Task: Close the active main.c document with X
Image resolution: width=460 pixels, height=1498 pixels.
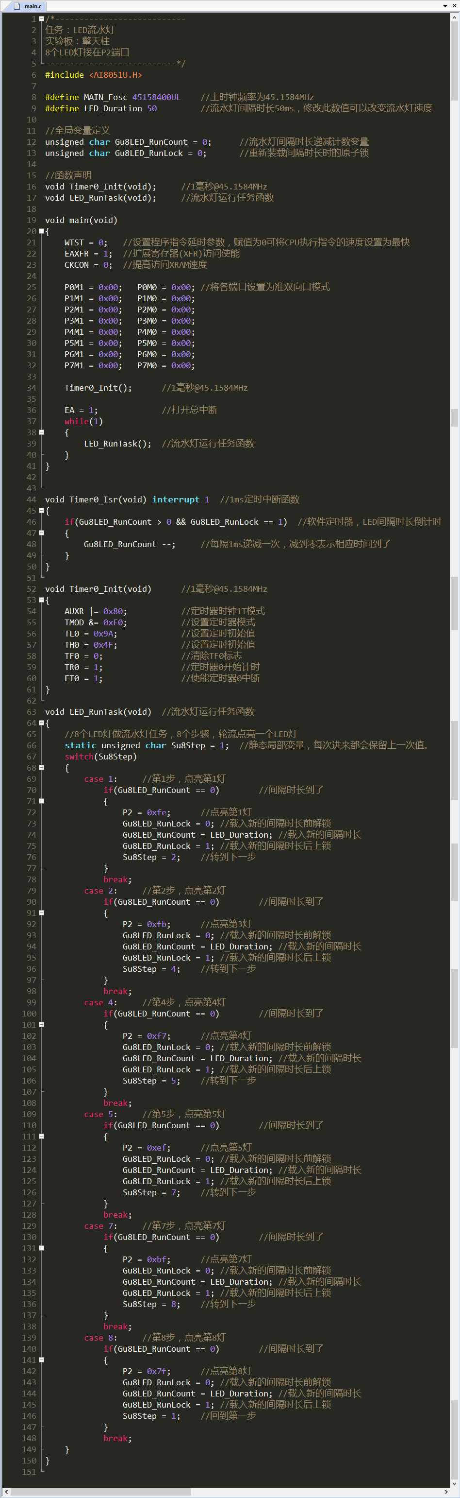Action: [x=454, y=6]
